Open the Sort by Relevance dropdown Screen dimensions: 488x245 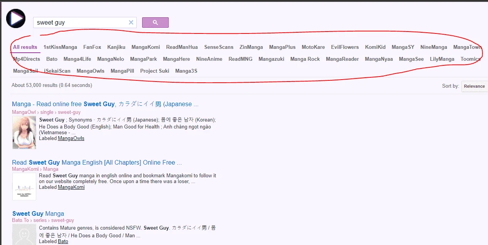tap(475, 86)
